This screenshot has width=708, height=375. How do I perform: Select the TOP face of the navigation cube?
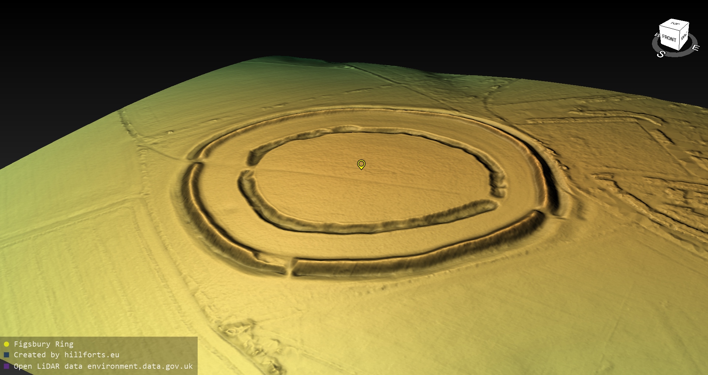click(675, 24)
